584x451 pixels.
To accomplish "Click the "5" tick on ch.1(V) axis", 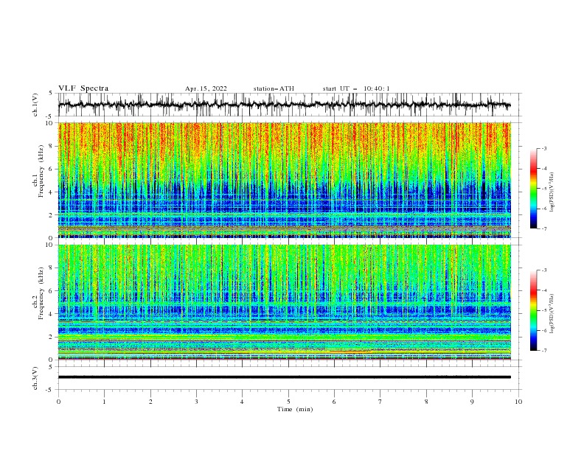I will [x=51, y=93].
